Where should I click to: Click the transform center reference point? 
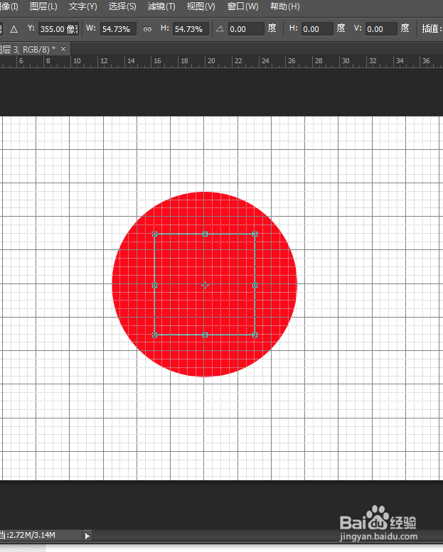point(205,285)
